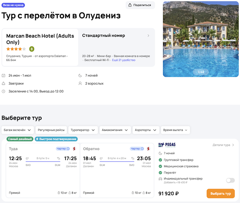
Task: Click the calendar icon beside the tour dates
Action: click(x=4, y=76)
